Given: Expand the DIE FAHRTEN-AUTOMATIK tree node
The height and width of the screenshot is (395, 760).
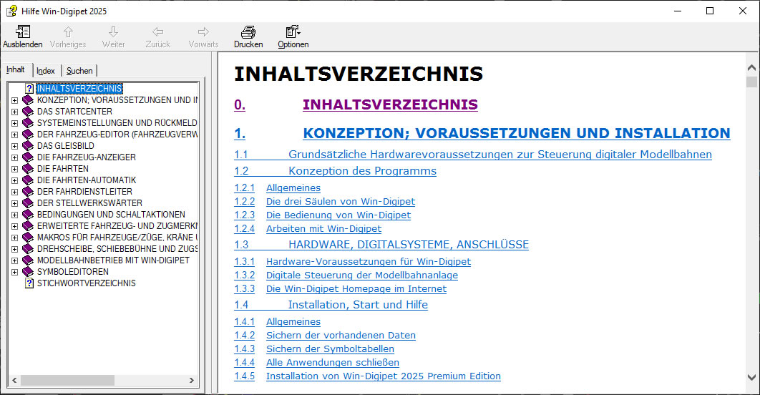Looking at the screenshot, I should point(14,180).
